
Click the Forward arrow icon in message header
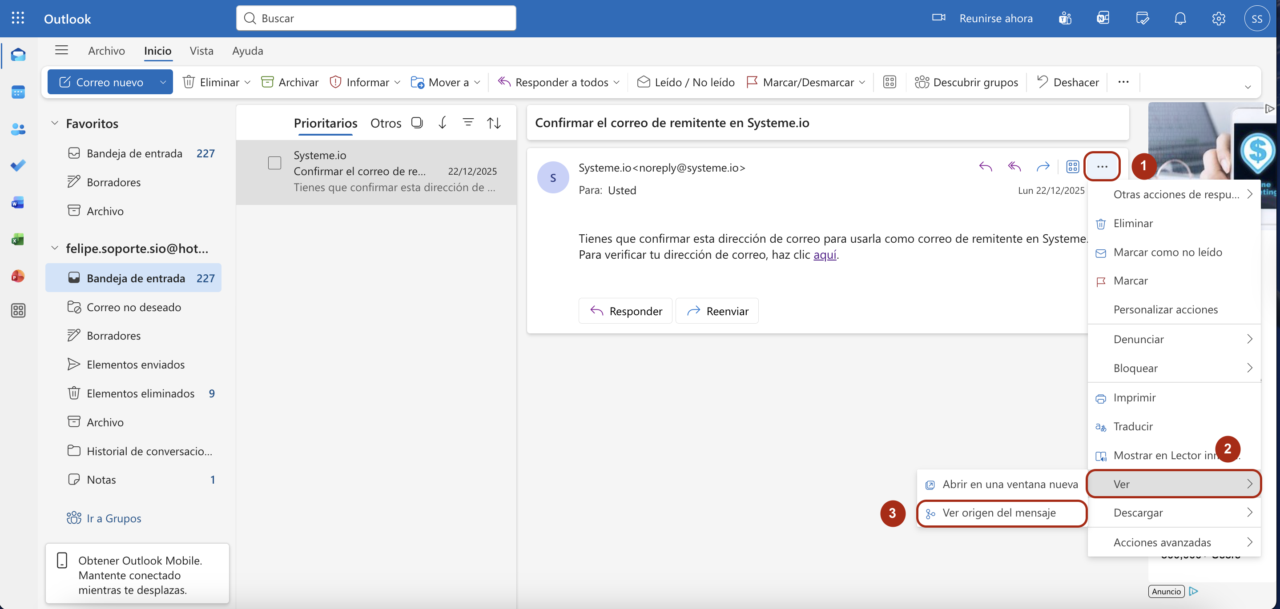[1043, 167]
